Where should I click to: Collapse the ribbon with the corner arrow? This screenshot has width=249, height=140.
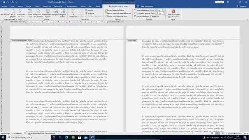[x=247, y=19]
